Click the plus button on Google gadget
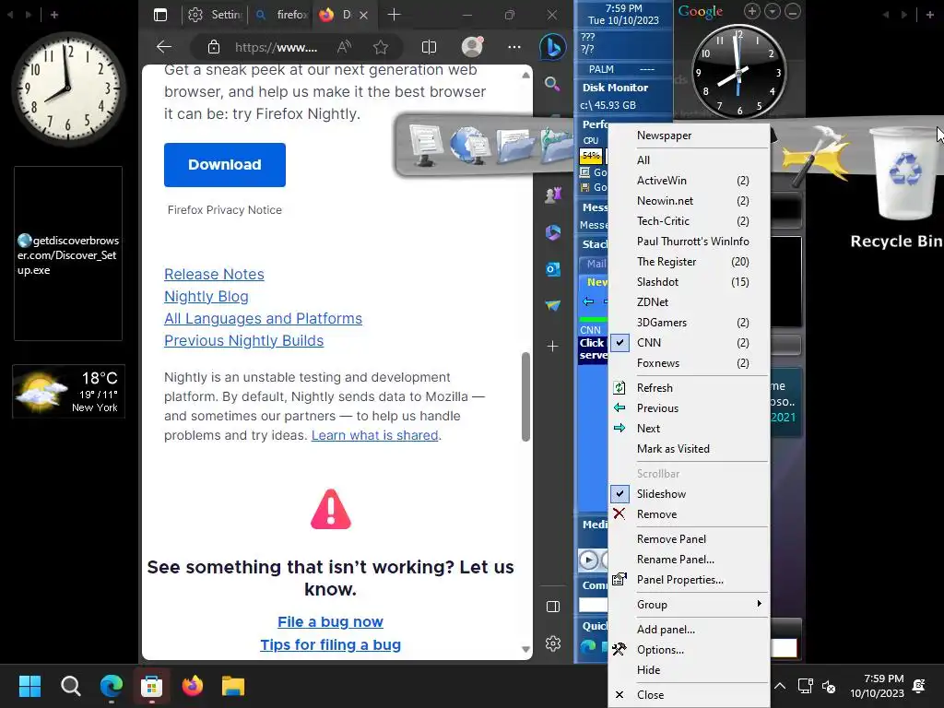Image resolution: width=944 pixels, height=708 pixels. (x=752, y=11)
